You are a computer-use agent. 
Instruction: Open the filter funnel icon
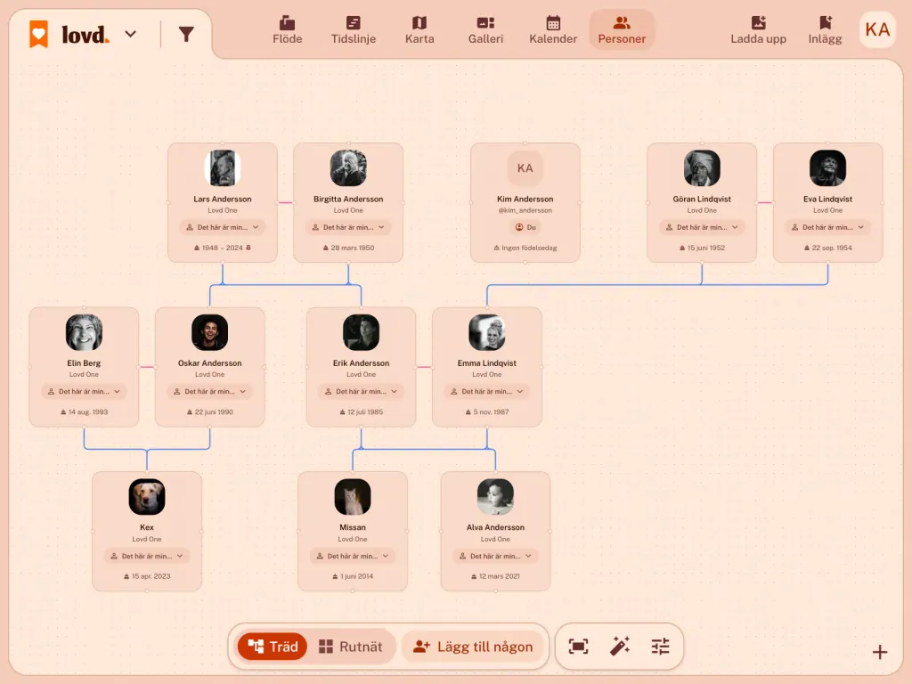[186, 35]
